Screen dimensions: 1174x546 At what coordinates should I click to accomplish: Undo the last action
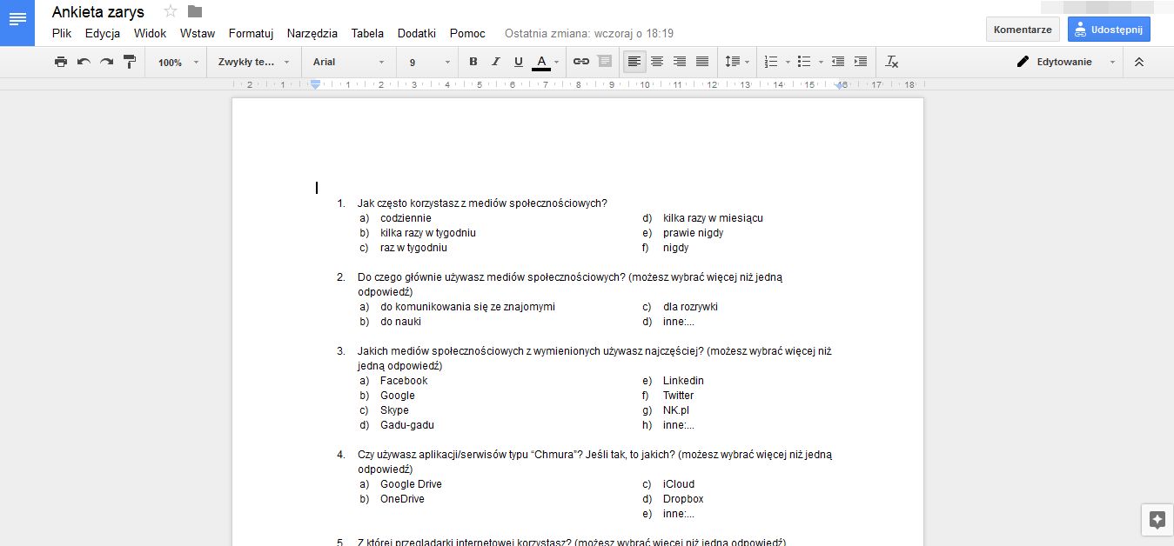84,62
